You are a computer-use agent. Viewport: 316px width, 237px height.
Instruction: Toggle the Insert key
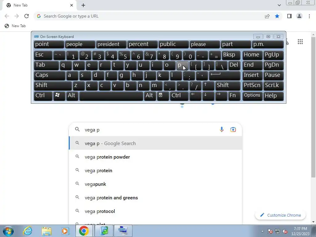pos(252,76)
